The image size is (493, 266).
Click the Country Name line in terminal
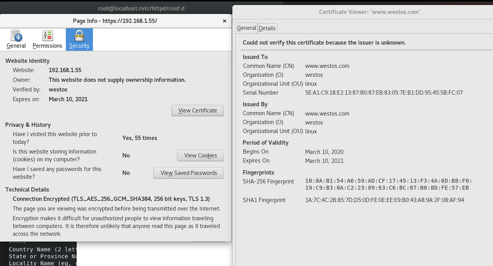[x=43, y=249]
